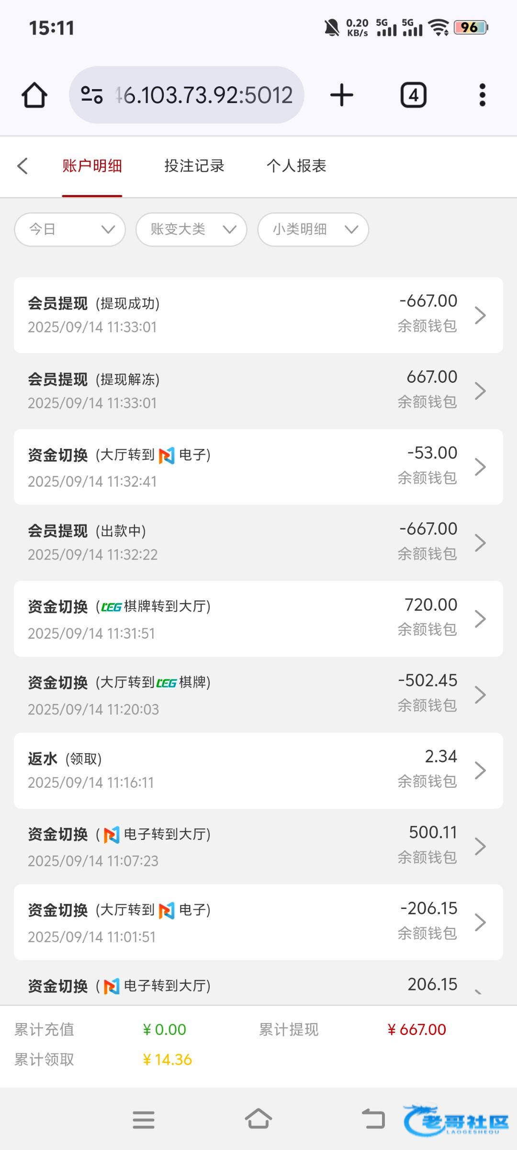
Task: Open the browser three-dot menu
Action: pos(482,95)
